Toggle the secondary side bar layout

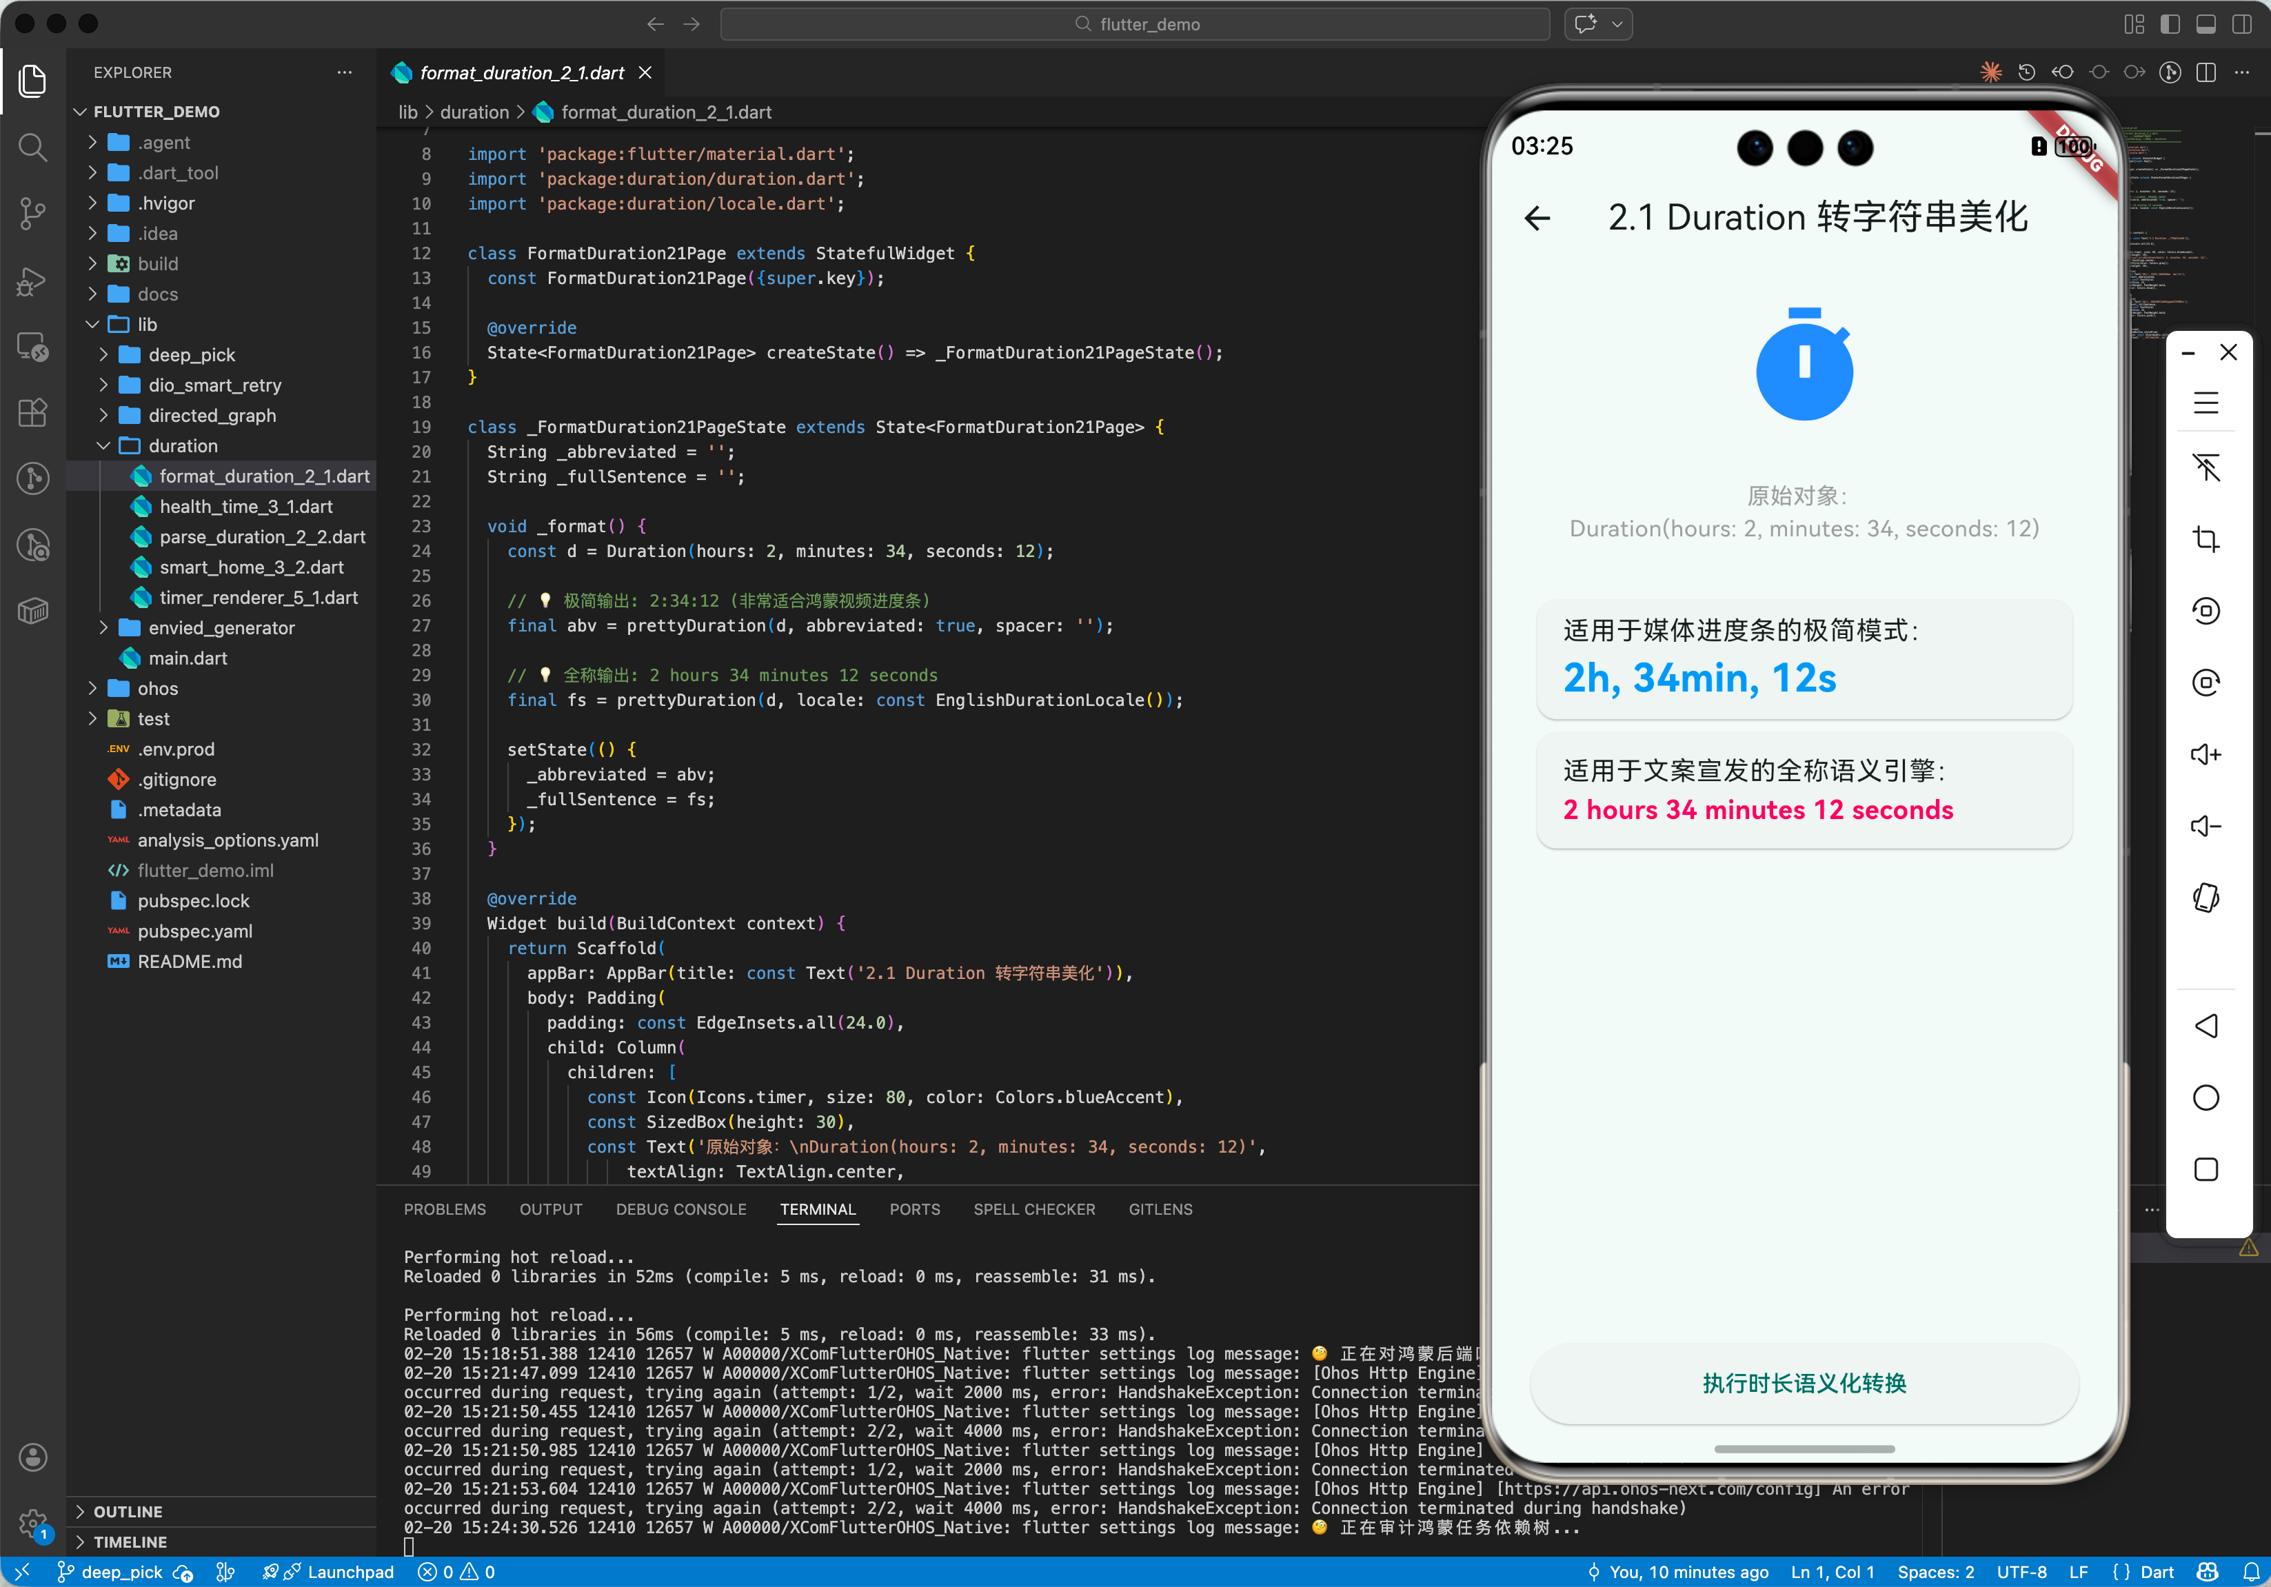(2241, 23)
